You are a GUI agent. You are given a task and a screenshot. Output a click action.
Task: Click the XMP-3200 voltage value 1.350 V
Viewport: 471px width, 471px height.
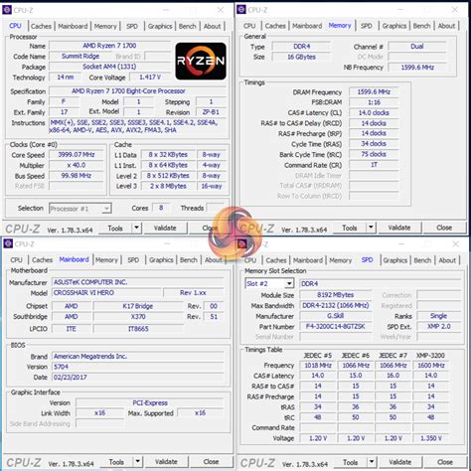click(431, 438)
